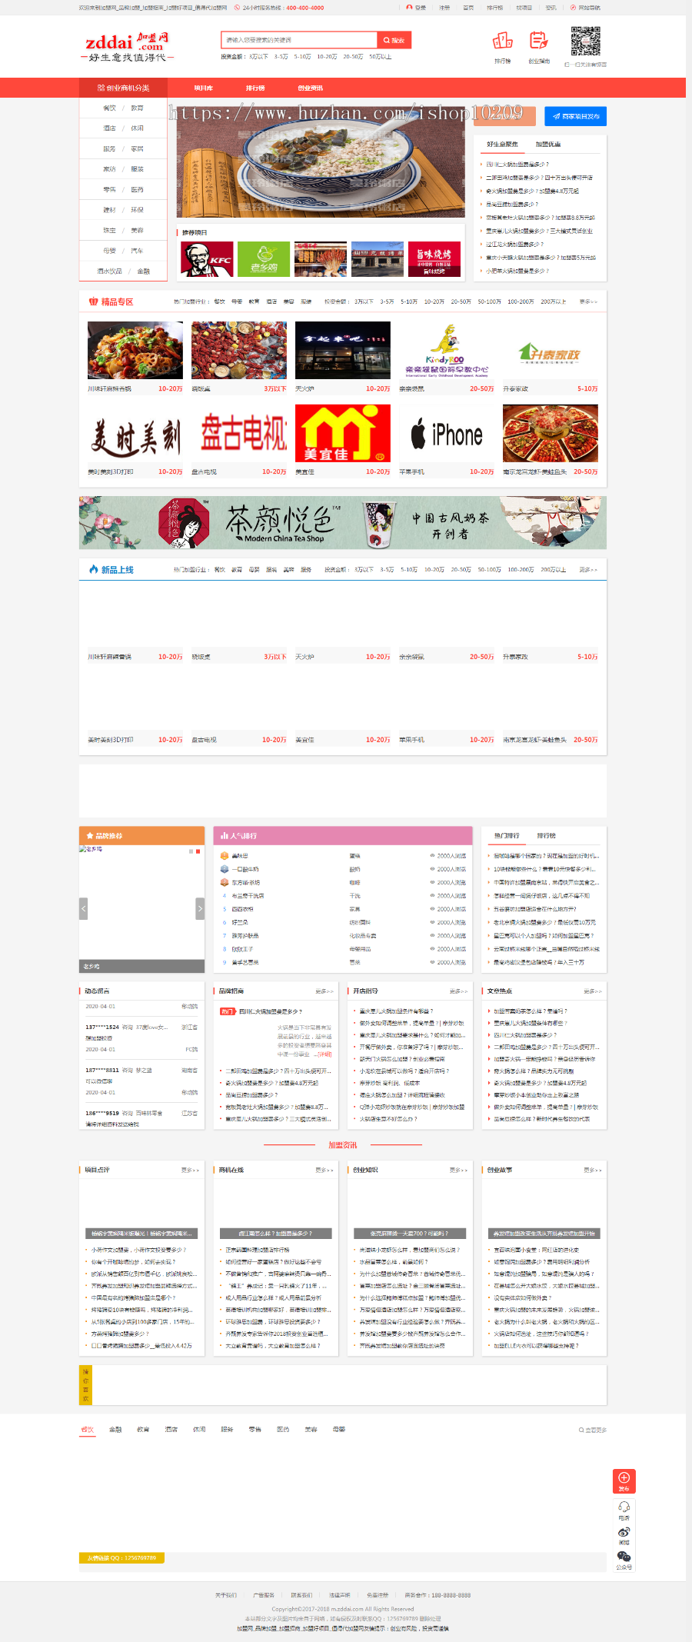Open the 茶颜悦色 tea shop banner
Screen dimensions: 692x1642
click(342, 522)
